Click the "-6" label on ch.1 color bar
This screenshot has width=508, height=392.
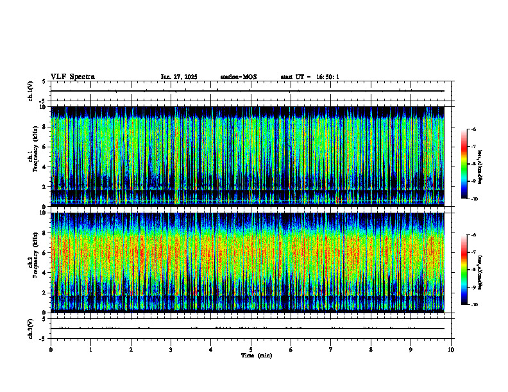tap(473, 129)
